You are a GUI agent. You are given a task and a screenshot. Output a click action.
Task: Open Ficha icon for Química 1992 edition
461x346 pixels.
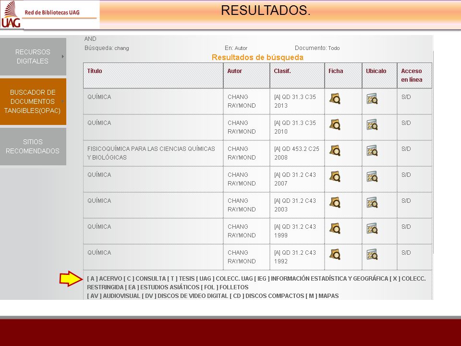[x=335, y=254]
